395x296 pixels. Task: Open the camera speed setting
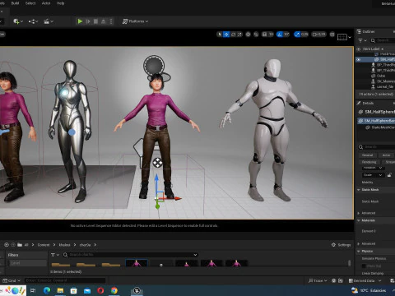click(x=318, y=35)
